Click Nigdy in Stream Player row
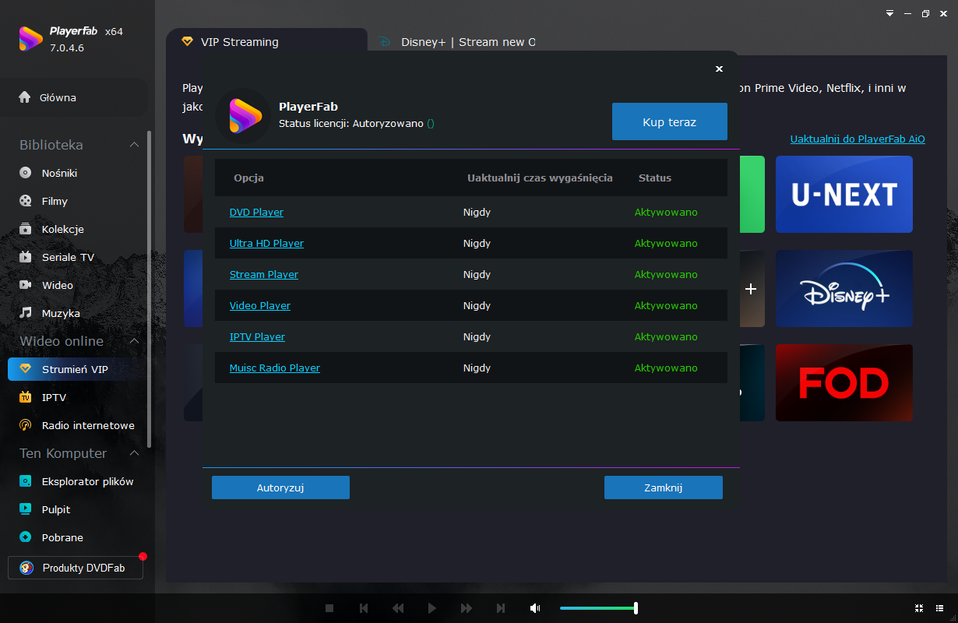 click(x=477, y=274)
